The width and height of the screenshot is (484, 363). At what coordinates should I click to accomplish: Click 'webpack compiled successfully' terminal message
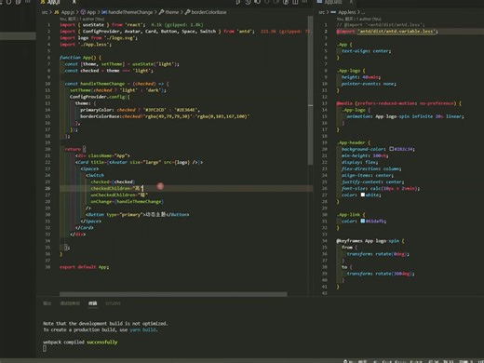point(80,342)
